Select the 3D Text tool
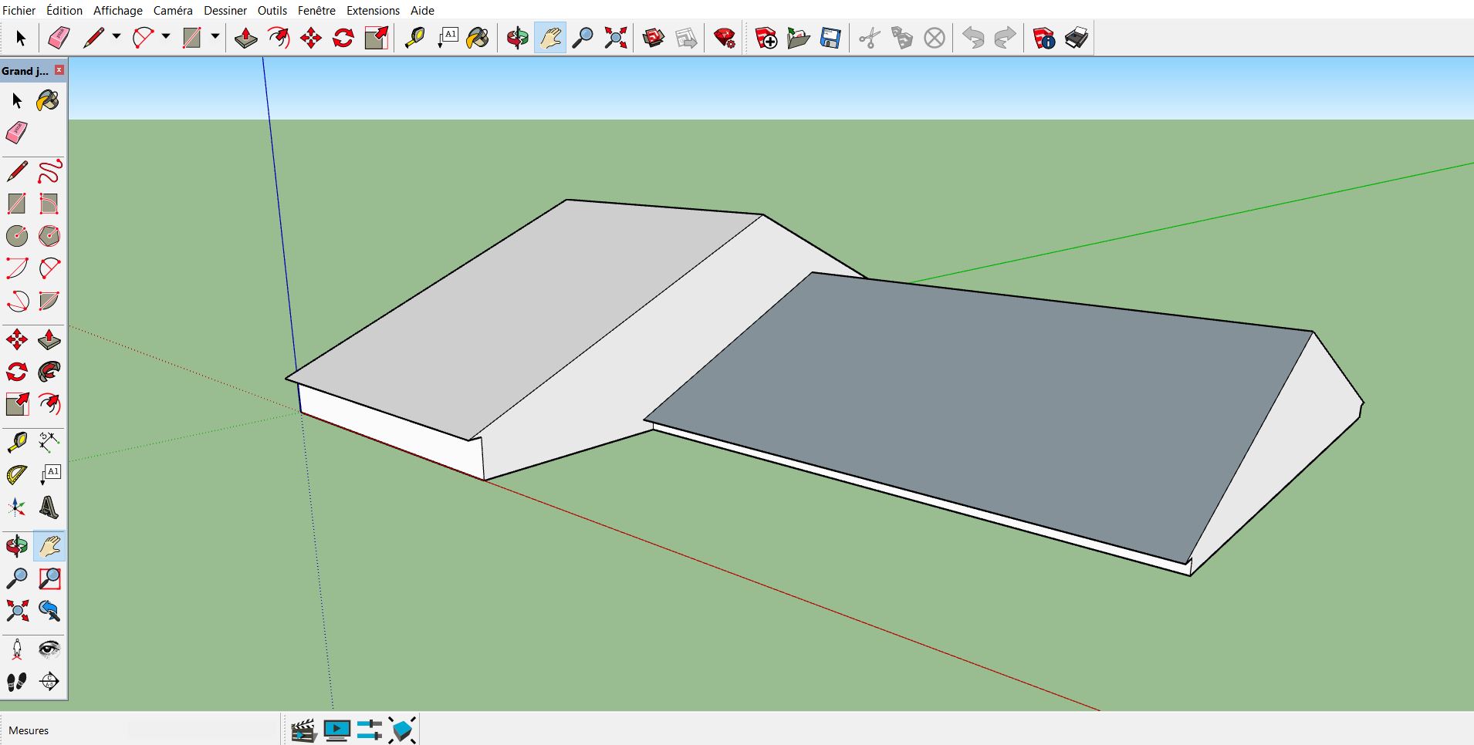1474x745 pixels. tap(49, 507)
